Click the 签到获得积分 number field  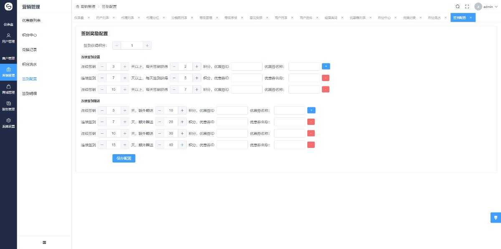(132, 46)
